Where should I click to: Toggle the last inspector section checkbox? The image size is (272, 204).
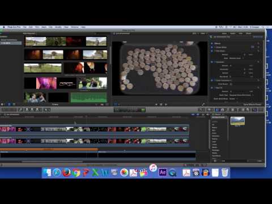[x=212, y=88]
